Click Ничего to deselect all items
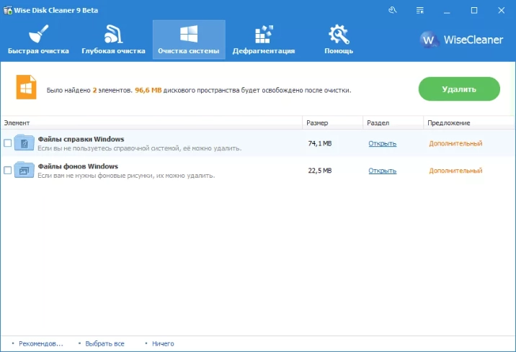Image resolution: width=516 pixels, height=352 pixels. point(163,344)
